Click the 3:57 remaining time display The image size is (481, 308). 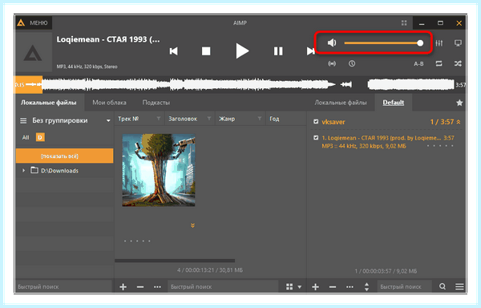point(460,85)
